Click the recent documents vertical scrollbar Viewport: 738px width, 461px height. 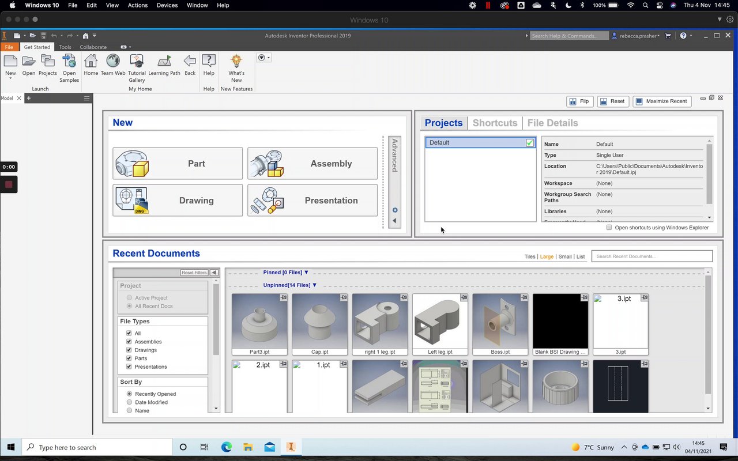pos(709,334)
